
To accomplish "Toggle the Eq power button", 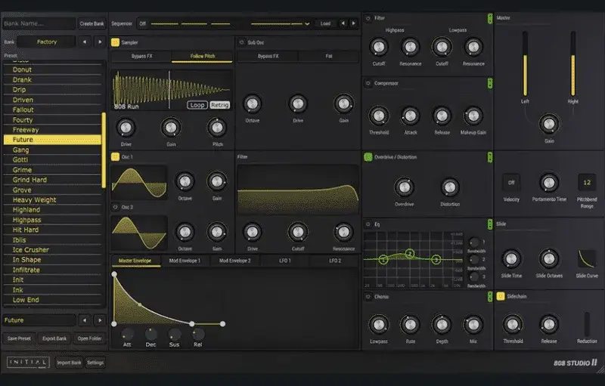I will click(x=368, y=224).
